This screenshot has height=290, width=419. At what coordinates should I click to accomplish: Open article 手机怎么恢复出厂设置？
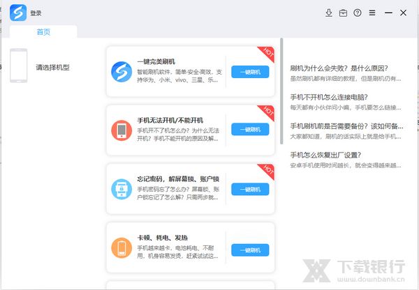[x=335, y=154]
